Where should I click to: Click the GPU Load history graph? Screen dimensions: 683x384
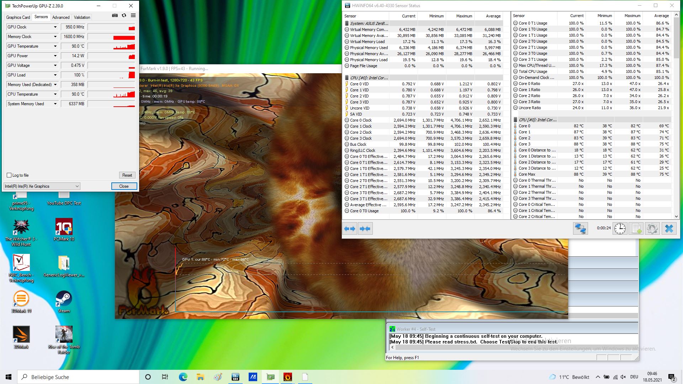[x=111, y=75]
